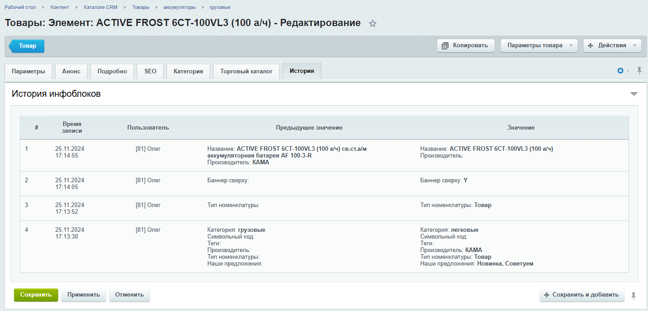Image resolution: width=648 pixels, height=311 pixels.
Task: Open tab settings gear menu
Action: click(620, 71)
